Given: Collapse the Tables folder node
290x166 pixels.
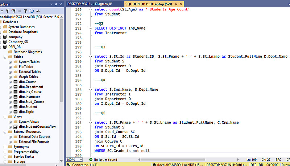Looking at the screenshot, I should [x=5, y=57].
